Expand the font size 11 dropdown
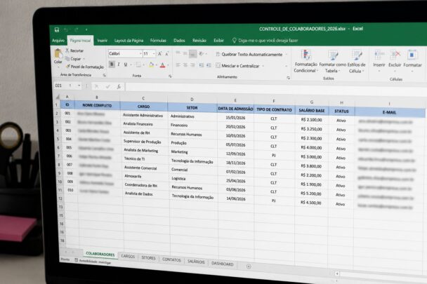This screenshot has width=427, height=284. pyautogui.click(x=154, y=54)
